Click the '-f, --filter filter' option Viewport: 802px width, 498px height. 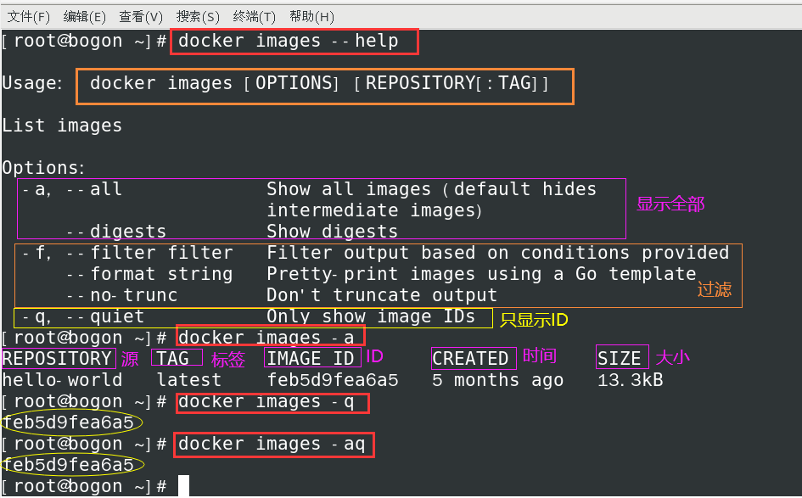click(x=127, y=253)
